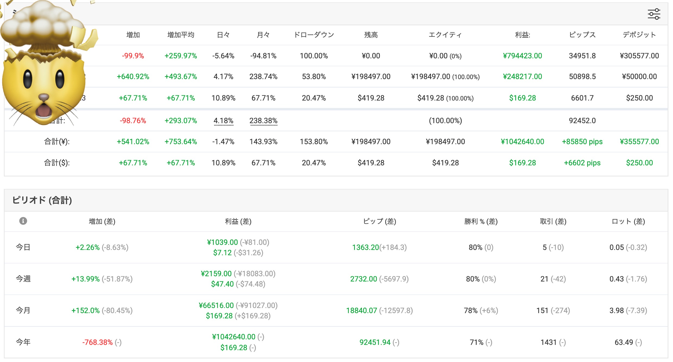The height and width of the screenshot is (362, 673).
Task: Click the デポジット column header
Action: click(639, 35)
